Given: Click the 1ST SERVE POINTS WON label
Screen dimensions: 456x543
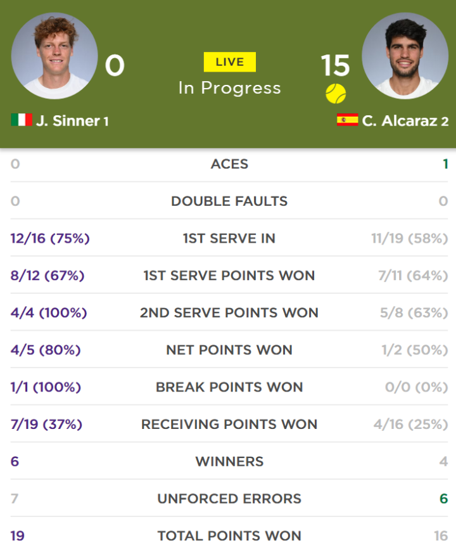Looking at the screenshot, I should pyautogui.click(x=229, y=276).
